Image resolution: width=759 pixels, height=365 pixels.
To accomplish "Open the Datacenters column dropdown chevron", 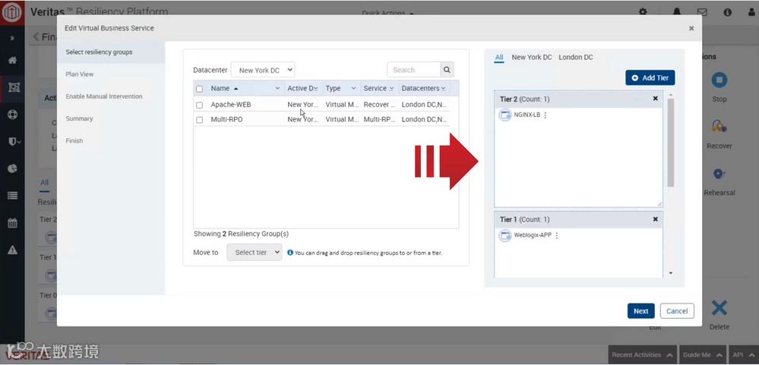I will tap(444, 89).
